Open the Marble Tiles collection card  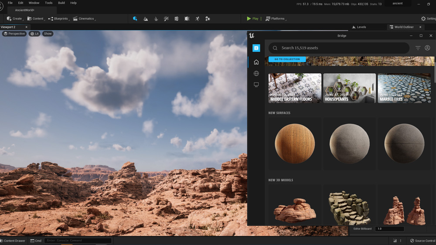(x=404, y=88)
